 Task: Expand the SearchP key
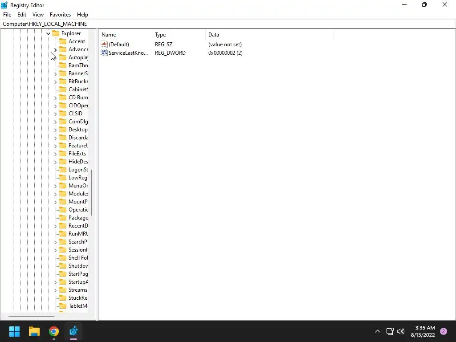pos(55,242)
